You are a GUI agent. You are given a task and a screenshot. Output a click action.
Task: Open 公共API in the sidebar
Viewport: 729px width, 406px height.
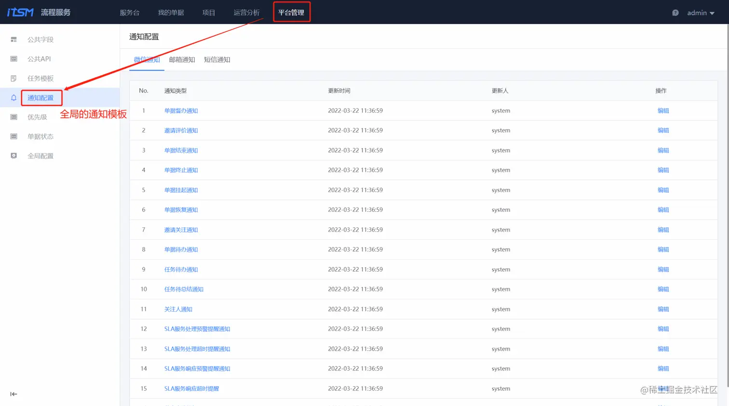point(39,59)
